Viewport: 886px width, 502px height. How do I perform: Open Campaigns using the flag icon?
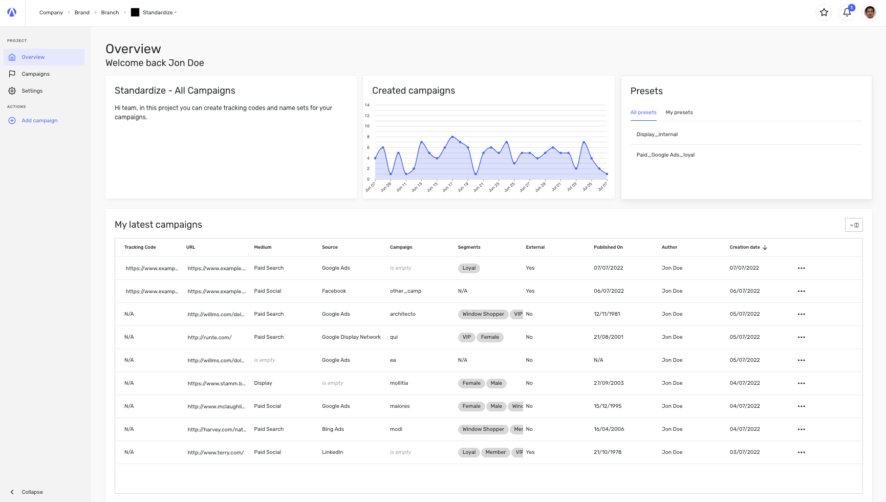pos(12,74)
